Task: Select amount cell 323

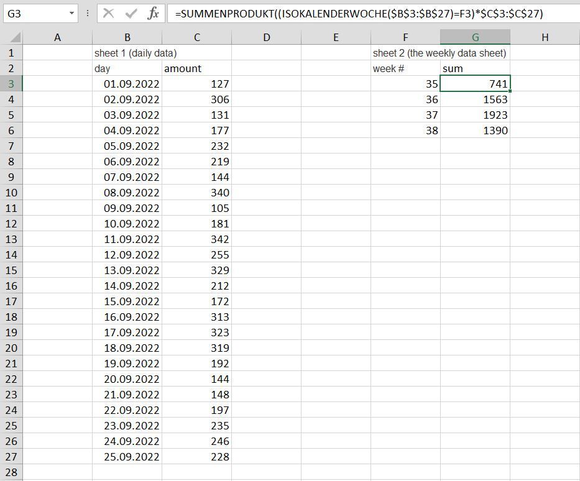Action: (197, 332)
